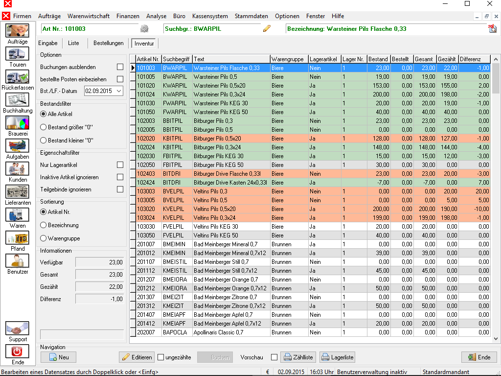
Task: Click the Differenz column header
Action: 474,59
